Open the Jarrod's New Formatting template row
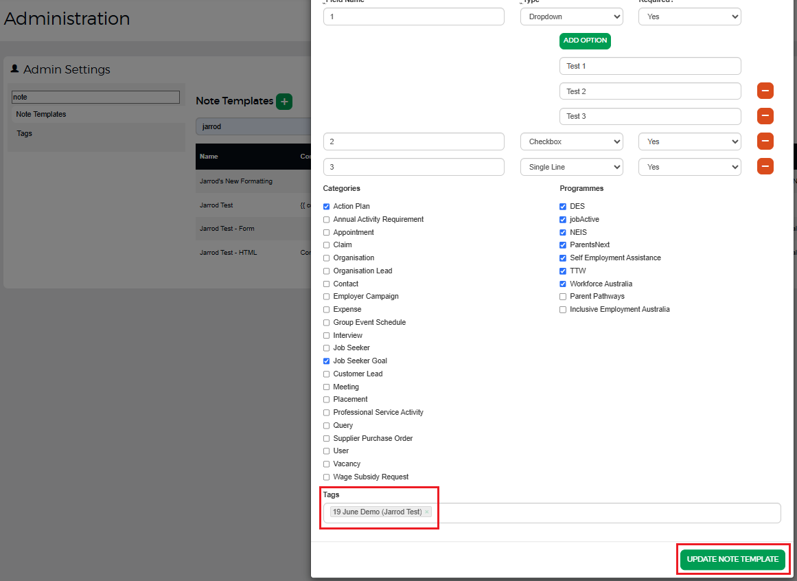The width and height of the screenshot is (797, 581). 253,181
